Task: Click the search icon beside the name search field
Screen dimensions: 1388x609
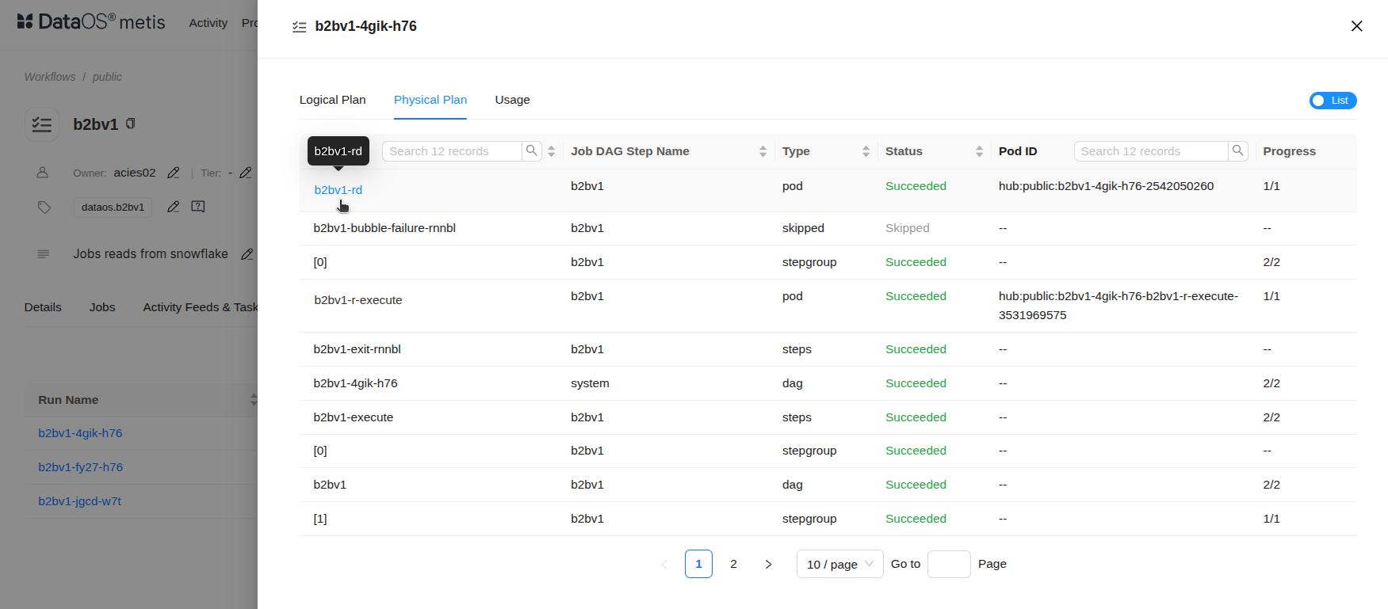Action: click(531, 150)
